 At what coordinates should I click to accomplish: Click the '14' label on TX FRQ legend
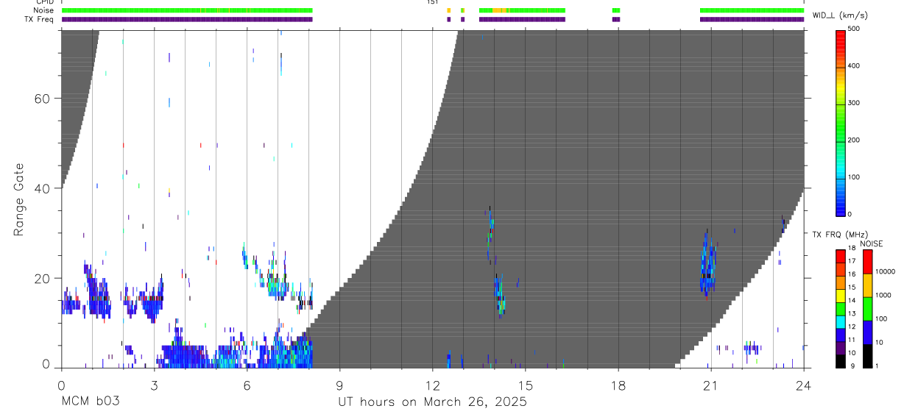point(852,301)
